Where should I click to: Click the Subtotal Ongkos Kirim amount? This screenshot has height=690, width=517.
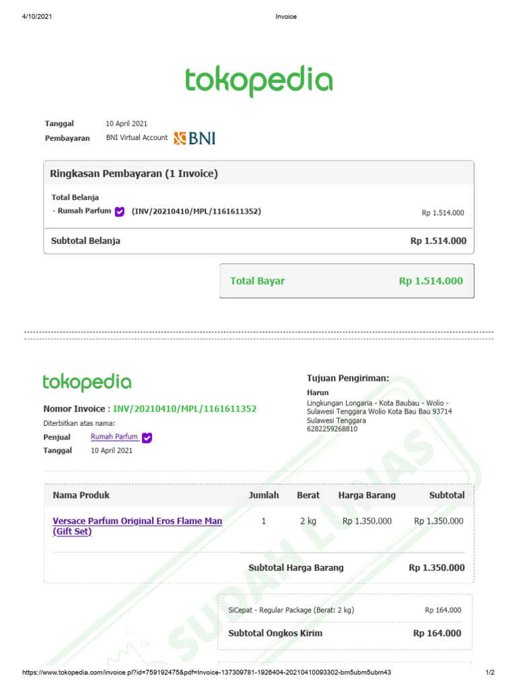tap(437, 633)
